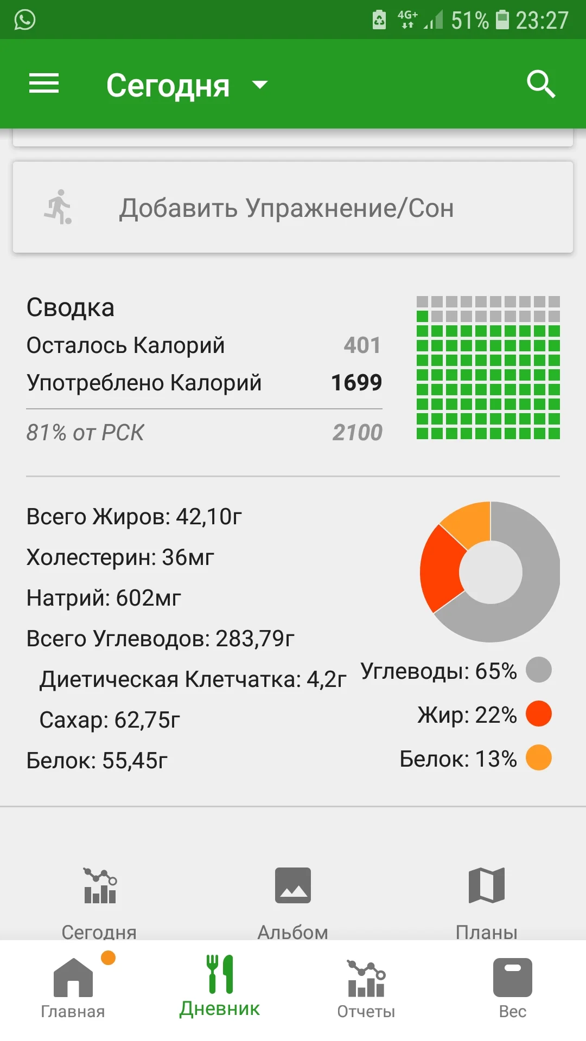Tap the WhatsApp notification status icon
Screen dimensions: 586x1041
click(x=25, y=20)
